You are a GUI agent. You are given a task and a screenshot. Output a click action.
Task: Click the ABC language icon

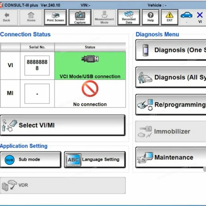[x=73, y=160]
